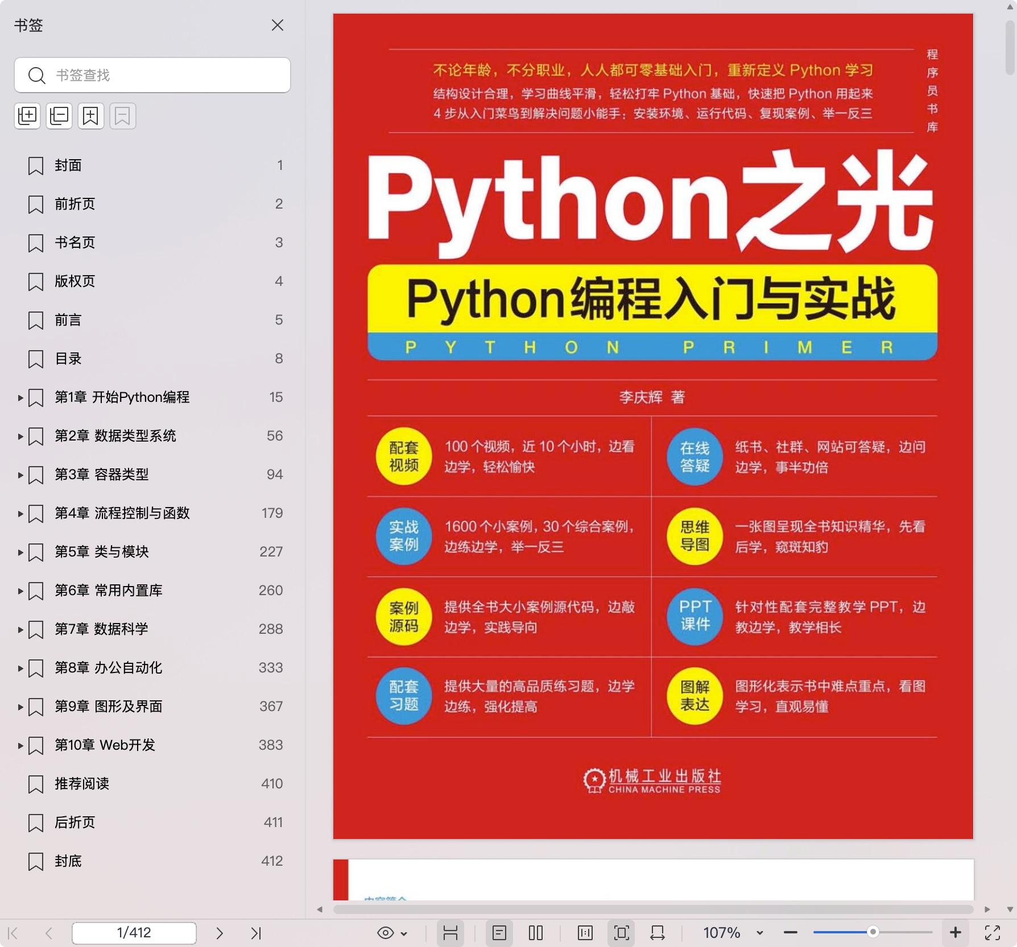
Task: Click the 1/412 page number field
Action: (134, 933)
